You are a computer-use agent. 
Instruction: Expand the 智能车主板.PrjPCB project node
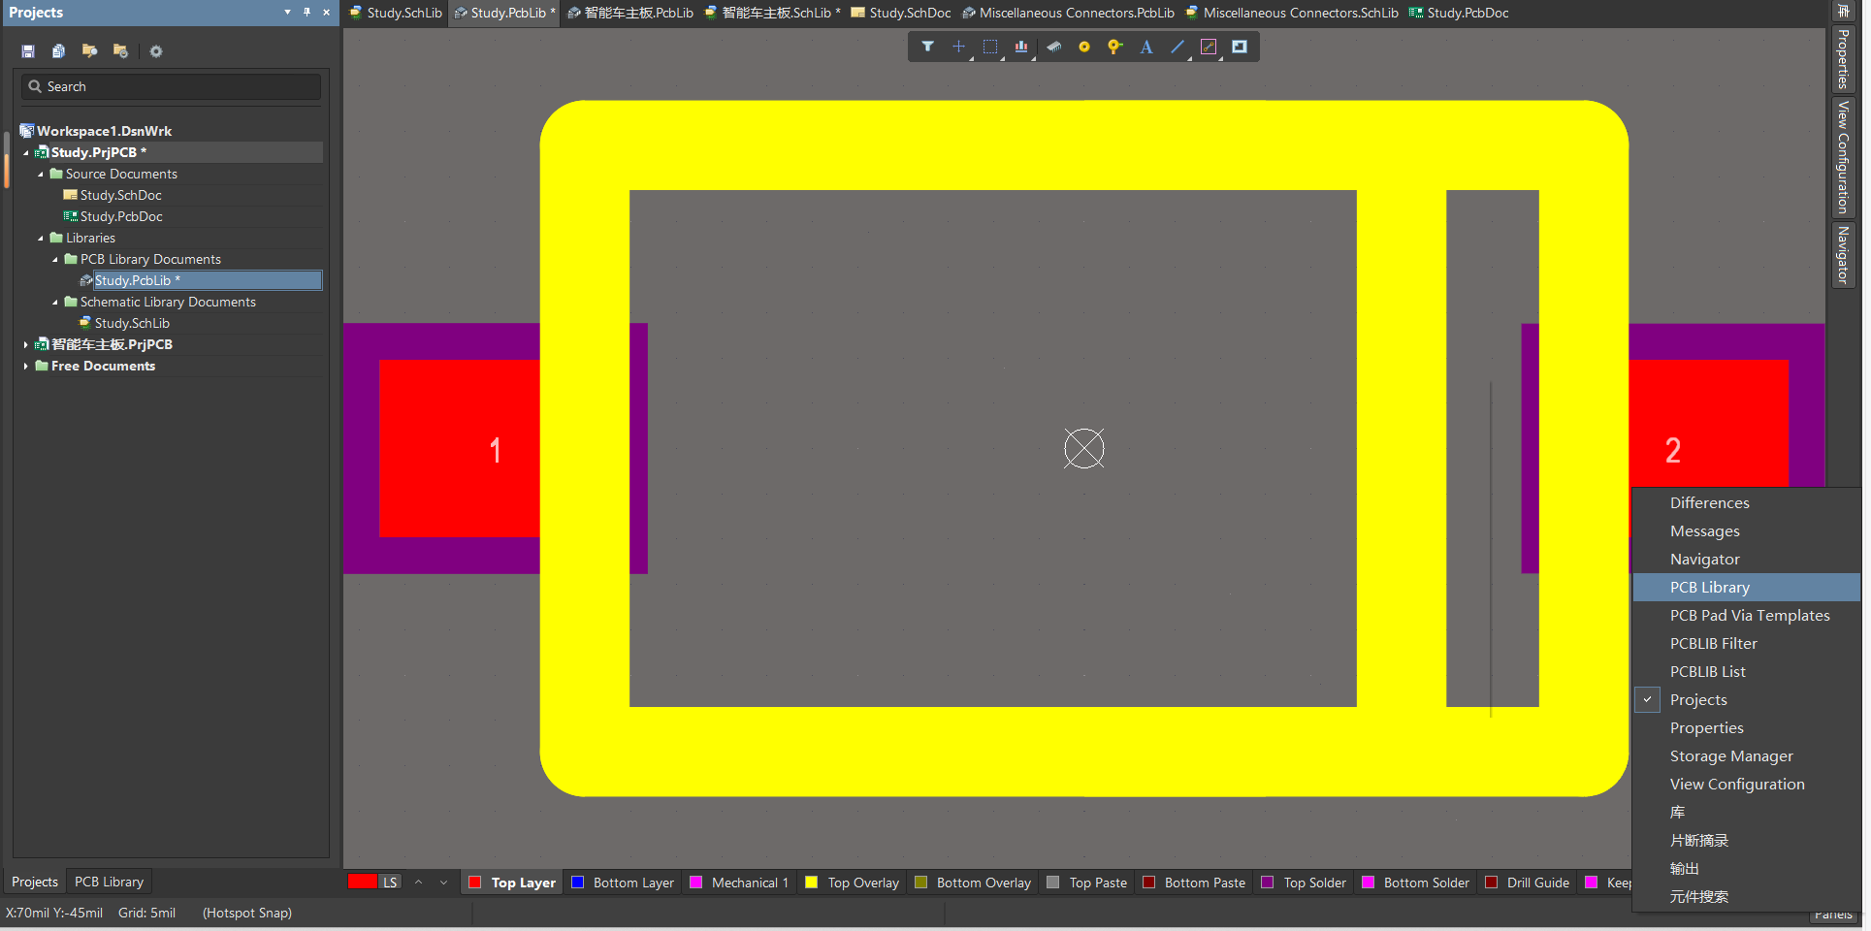tap(25, 344)
